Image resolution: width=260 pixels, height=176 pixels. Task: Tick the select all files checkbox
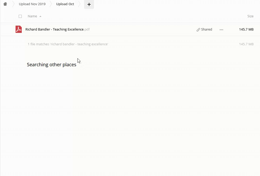(x=20, y=16)
